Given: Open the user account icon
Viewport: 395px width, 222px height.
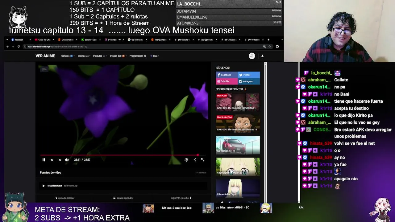Looking at the screenshot, I should (262, 56).
